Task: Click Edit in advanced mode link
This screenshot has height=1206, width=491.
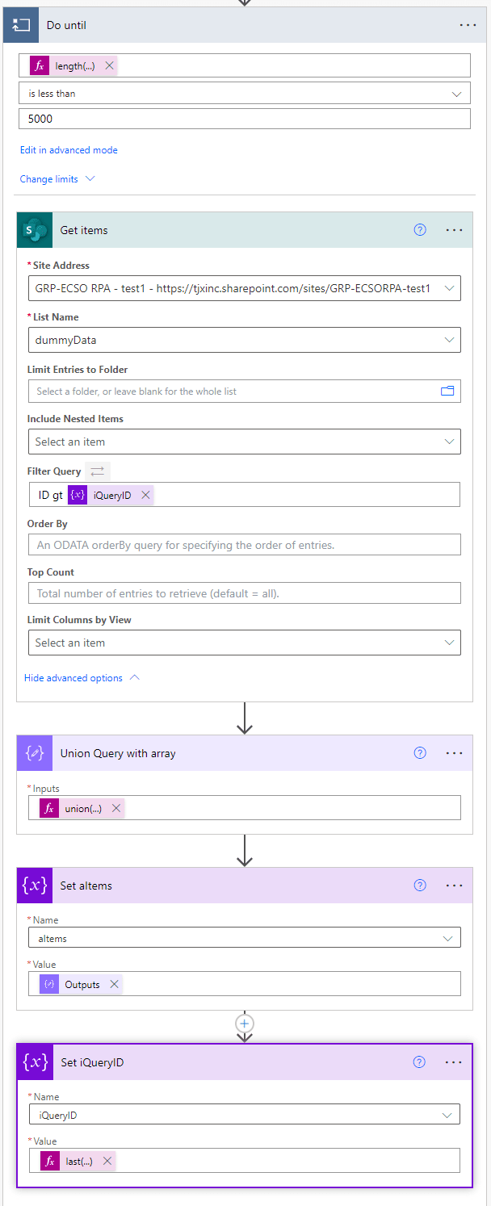Action: coord(69,150)
